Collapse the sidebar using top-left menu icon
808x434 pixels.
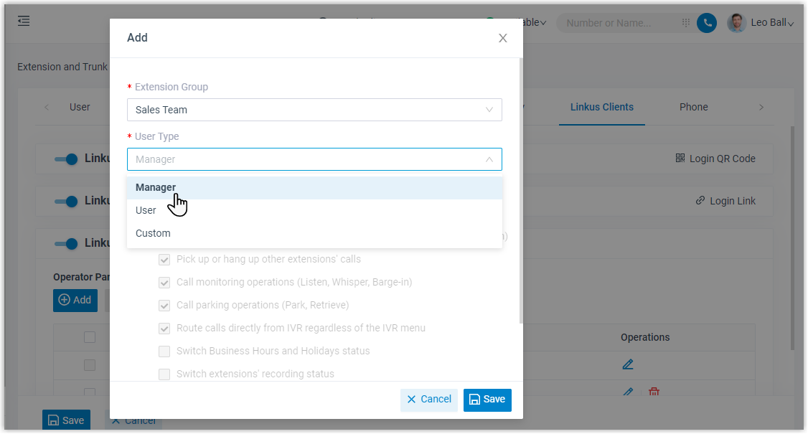tap(23, 21)
